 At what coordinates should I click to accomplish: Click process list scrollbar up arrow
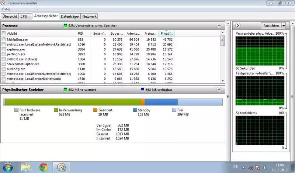(x=223, y=33)
